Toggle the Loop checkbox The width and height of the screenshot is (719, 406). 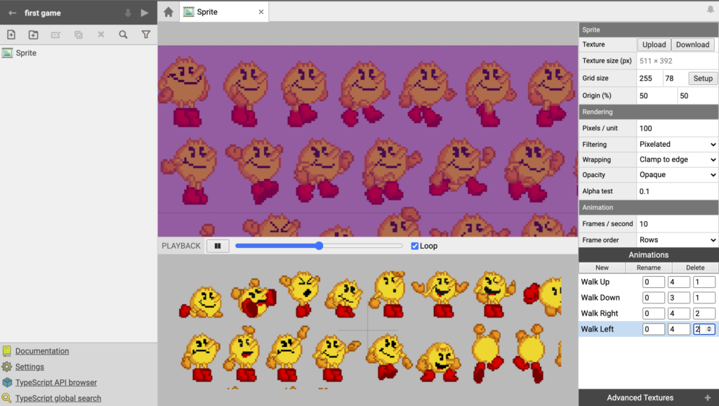[414, 246]
